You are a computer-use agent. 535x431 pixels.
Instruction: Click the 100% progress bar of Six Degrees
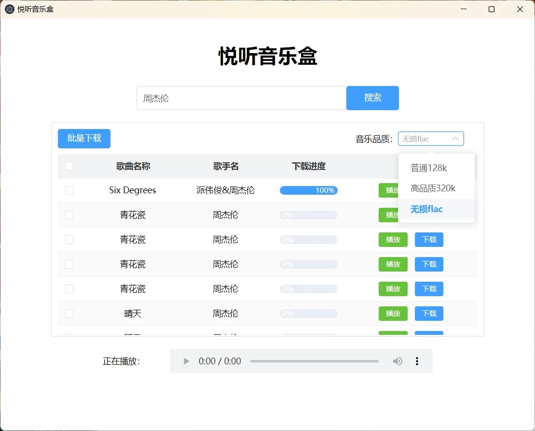pyautogui.click(x=308, y=190)
